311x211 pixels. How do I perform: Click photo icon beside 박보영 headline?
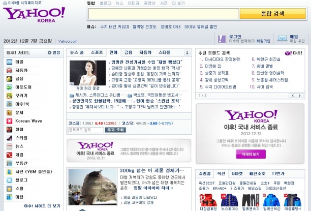click(x=130, y=96)
